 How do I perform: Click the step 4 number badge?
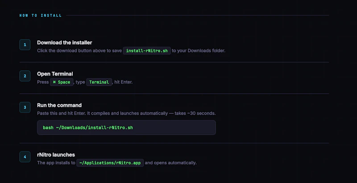tap(25, 157)
